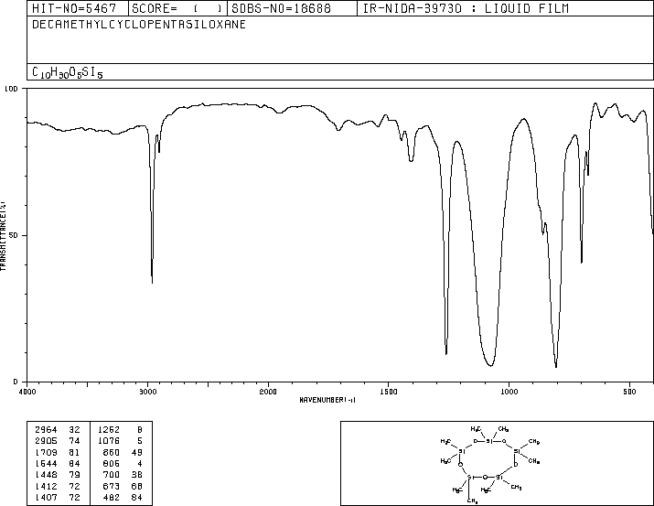Click the 500 label on wavenumber axis
Image resolution: width=654 pixels, height=506 pixels.
click(629, 392)
